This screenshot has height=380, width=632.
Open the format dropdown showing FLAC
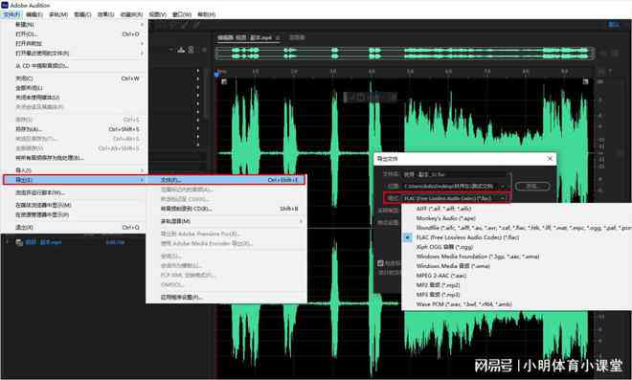[455, 198]
